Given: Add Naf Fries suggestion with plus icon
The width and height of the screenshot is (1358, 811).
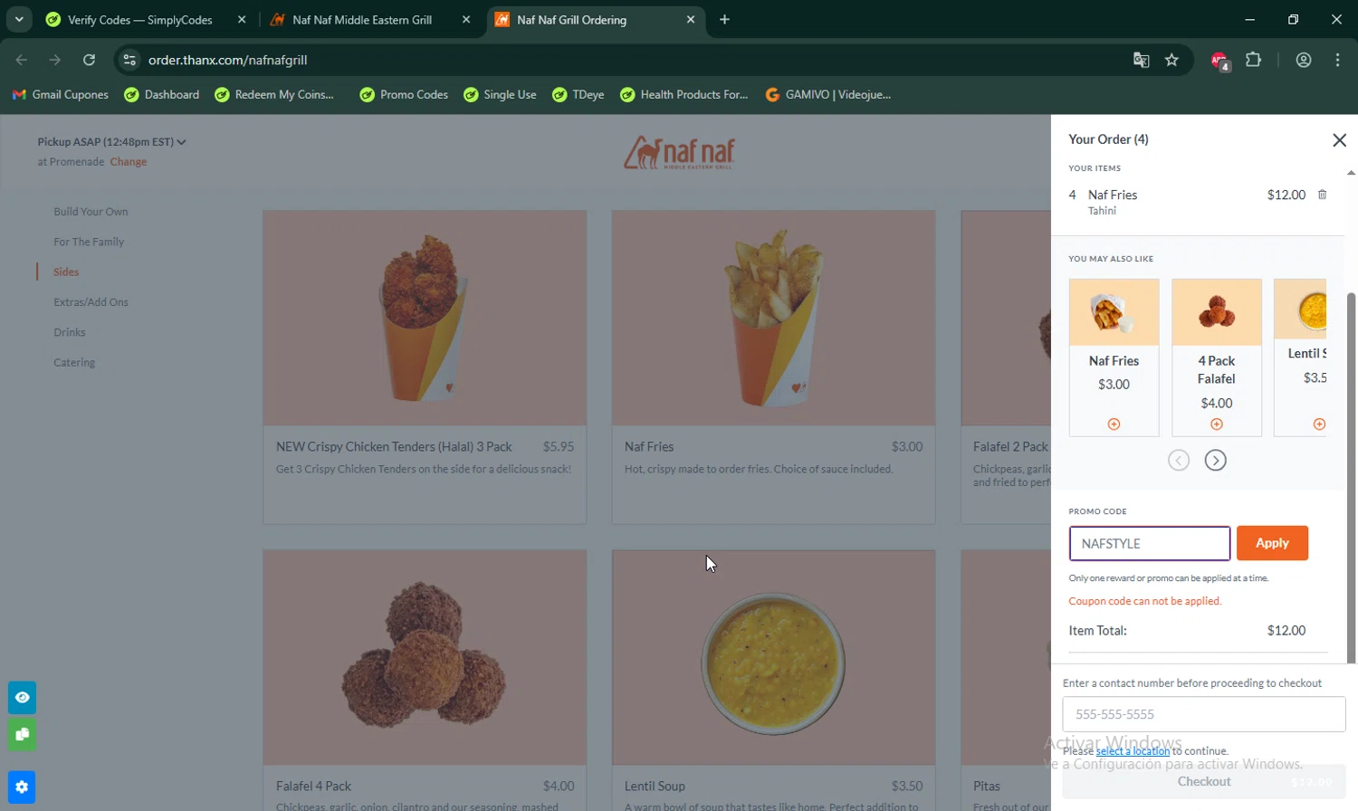Looking at the screenshot, I should [1114, 425].
